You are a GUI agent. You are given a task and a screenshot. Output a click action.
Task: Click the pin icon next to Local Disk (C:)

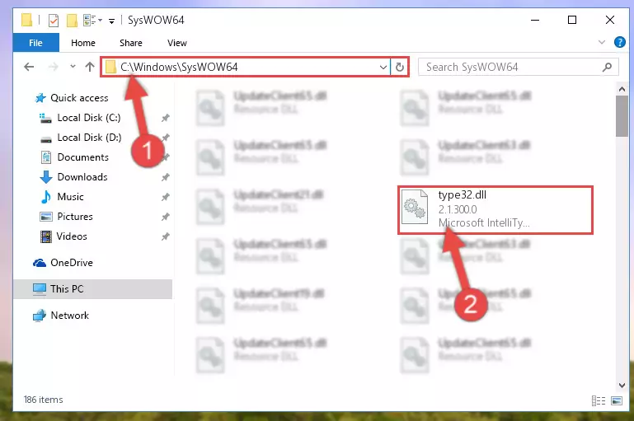pos(165,118)
